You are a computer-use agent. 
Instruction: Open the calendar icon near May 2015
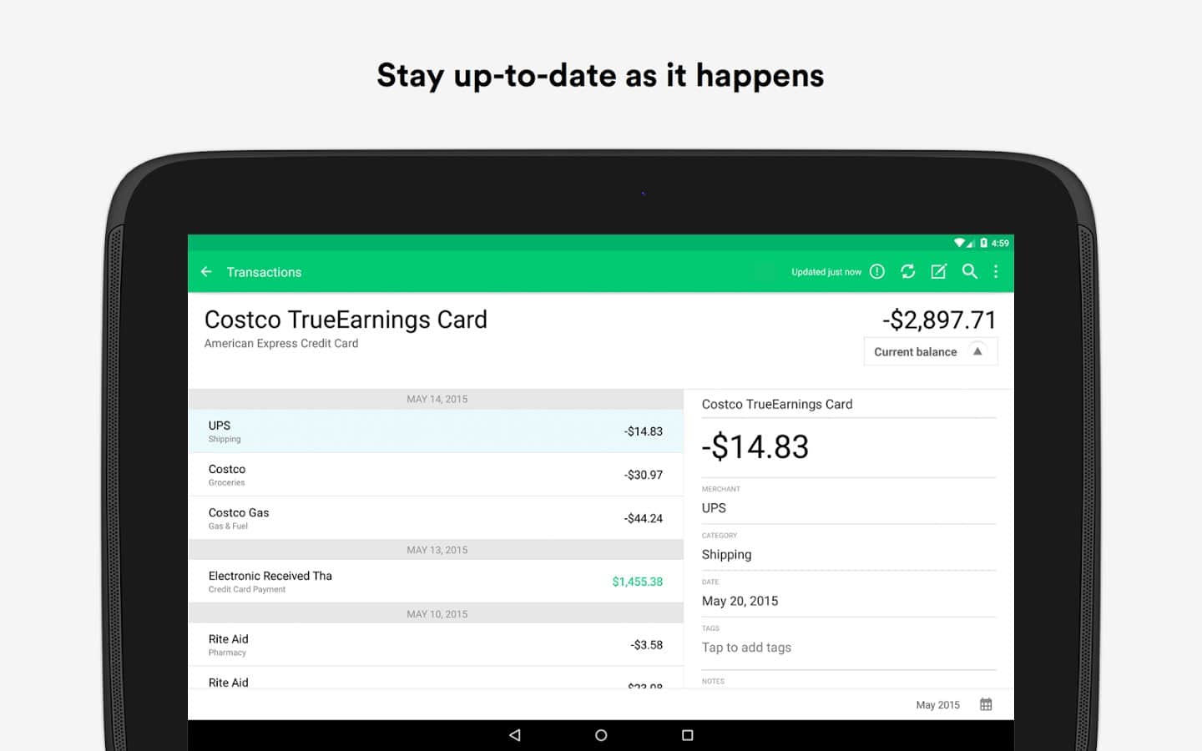pyautogui.click(x=986, y=704)
